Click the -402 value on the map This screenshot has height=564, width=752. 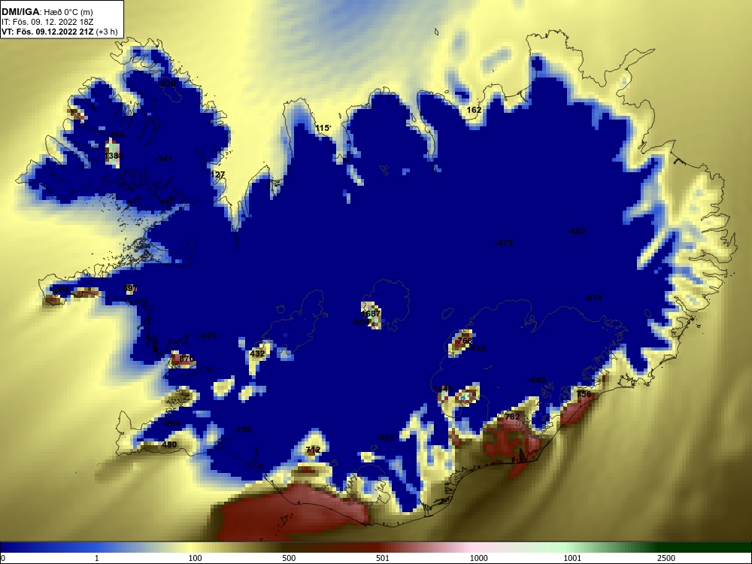[x=386, y=438]
